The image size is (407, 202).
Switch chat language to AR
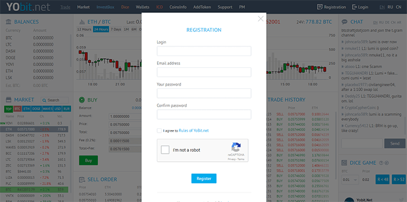coord(399,22)
